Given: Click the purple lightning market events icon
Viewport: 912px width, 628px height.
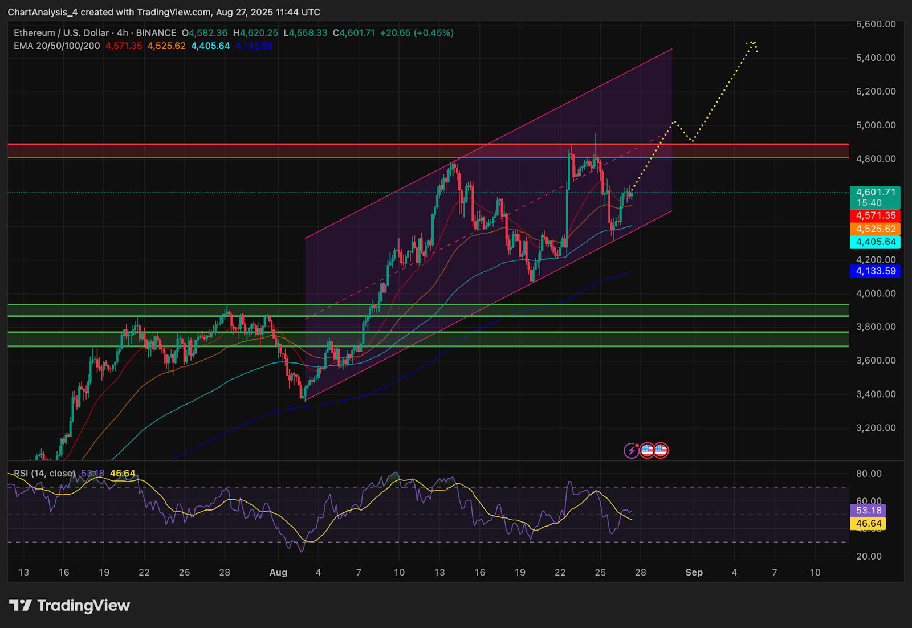Looking at the screenshot, I should pyautogui.click(x=631, y=450).
